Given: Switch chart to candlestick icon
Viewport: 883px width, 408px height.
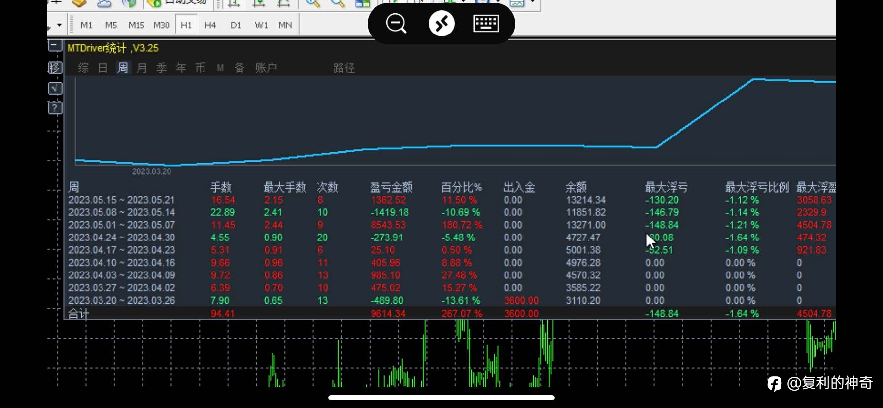Looking at the screenshot, I should tap(259, 3).
